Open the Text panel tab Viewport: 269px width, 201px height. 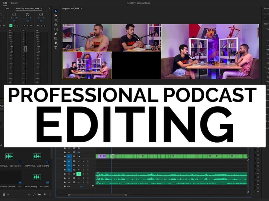point(7,8)
